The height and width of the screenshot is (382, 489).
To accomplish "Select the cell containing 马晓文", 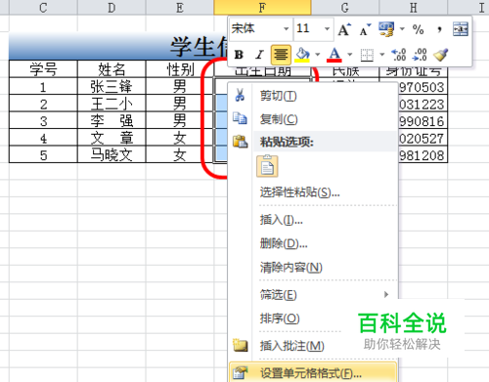I will [111, 154].
